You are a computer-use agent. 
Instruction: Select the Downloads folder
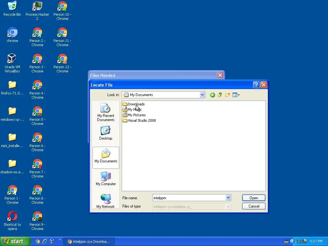(134, 104)
